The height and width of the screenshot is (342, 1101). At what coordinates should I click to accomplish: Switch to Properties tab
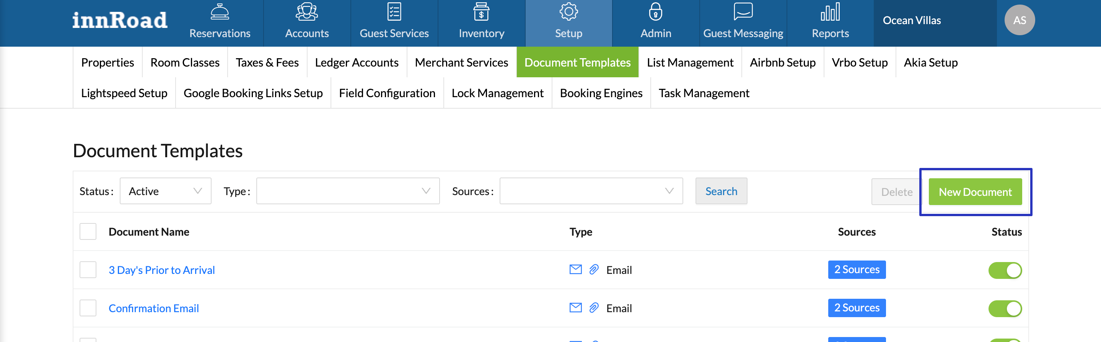coord(107,62)
